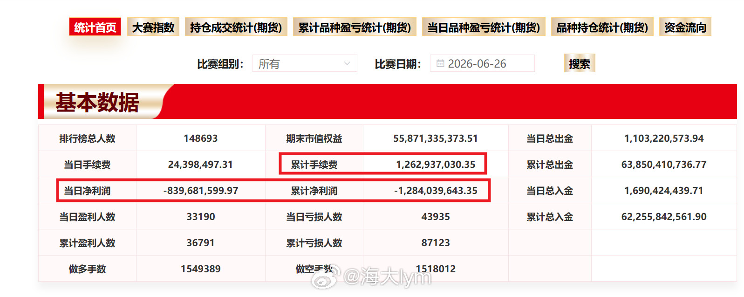Click the 累计净利润 label

coord(314,191)
